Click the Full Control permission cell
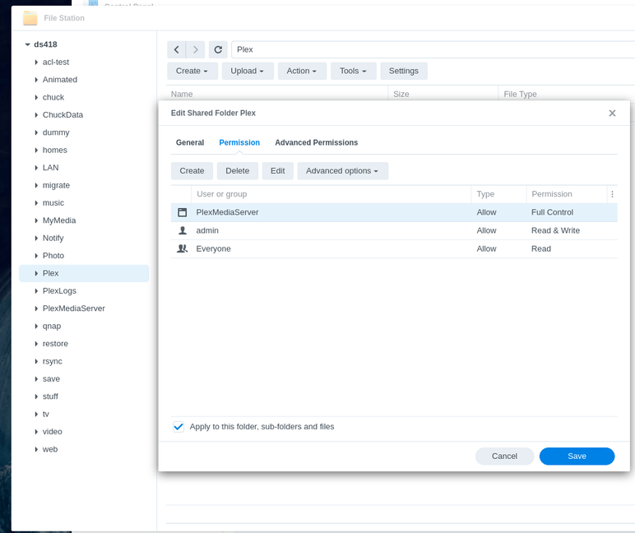Image resolution: width=635 pixels, height=533 pixels. (553, 212)
